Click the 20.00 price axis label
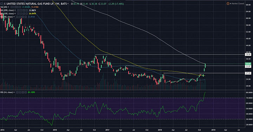The height and width of the screenshot is (132, 253). (x=248, y=86)
